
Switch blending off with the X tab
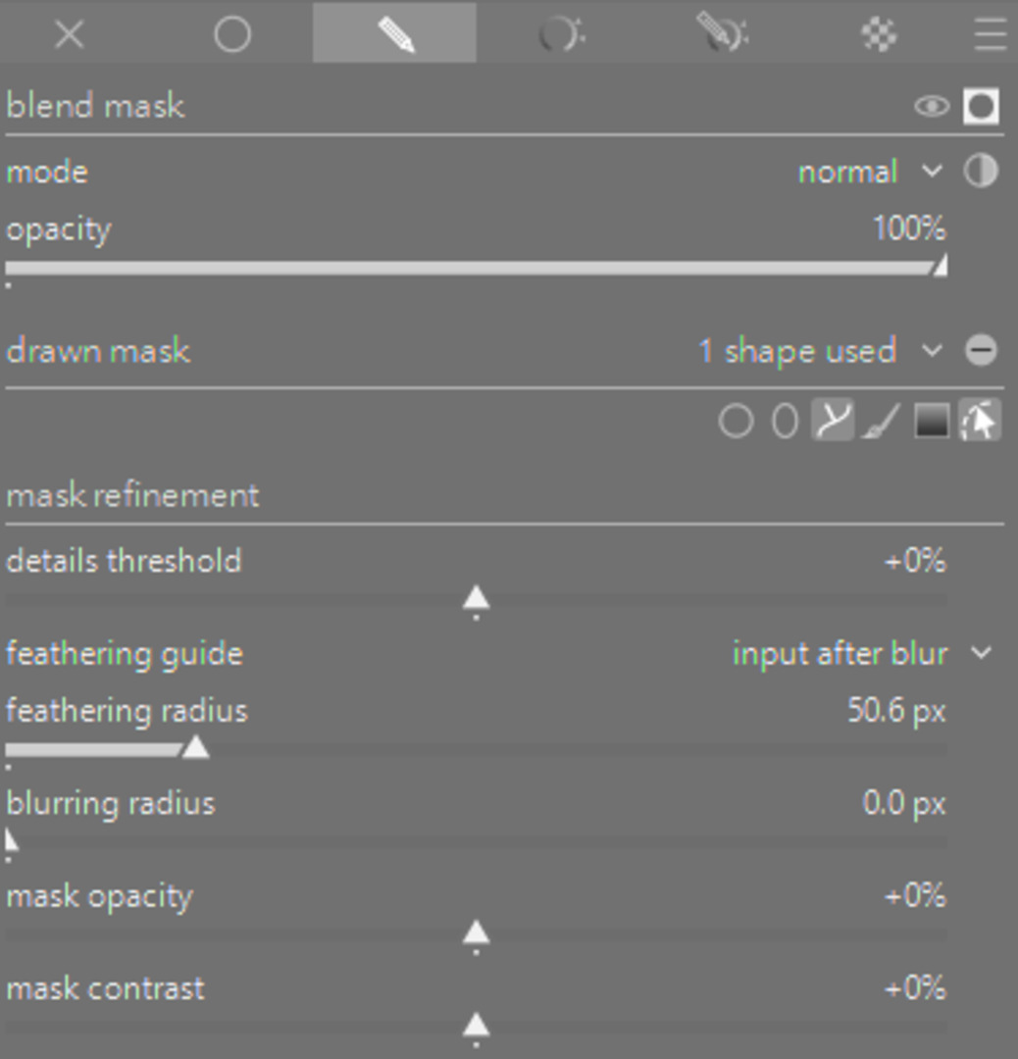coord(69,35)
